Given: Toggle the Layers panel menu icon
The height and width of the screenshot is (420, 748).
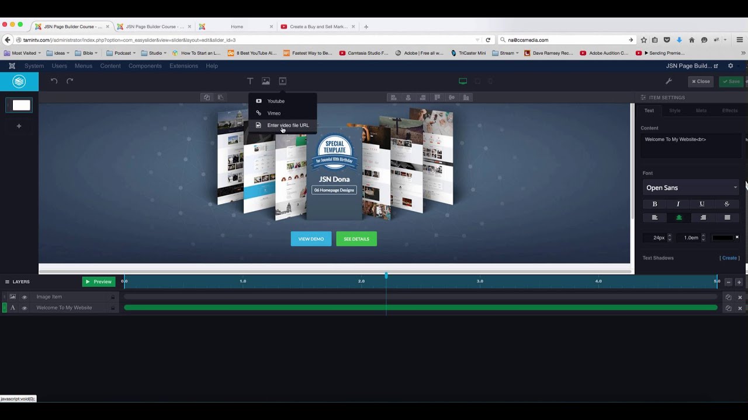Looking at the screenshot, I should click(8, 282).
